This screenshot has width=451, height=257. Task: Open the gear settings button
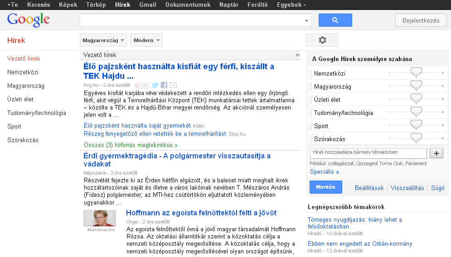(322, 40)
